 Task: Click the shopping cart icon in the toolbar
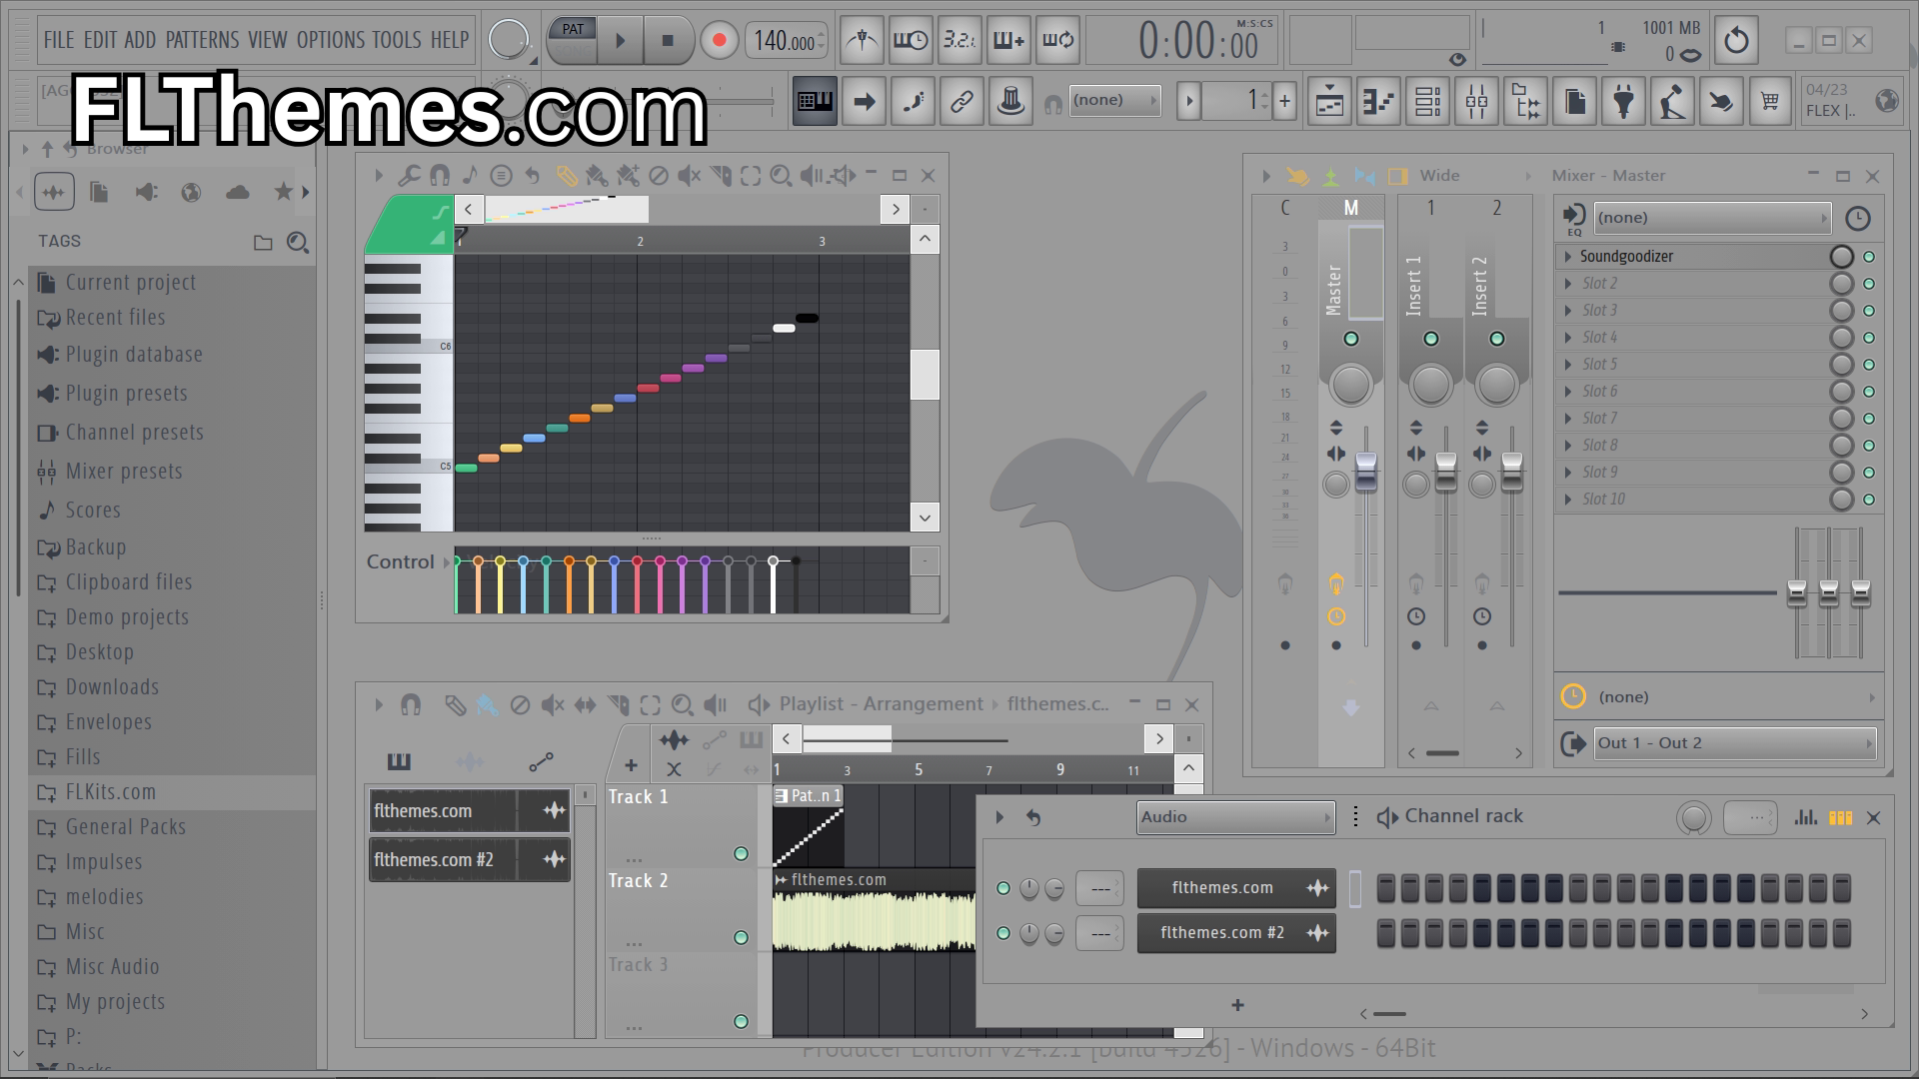coord(1770,101)
